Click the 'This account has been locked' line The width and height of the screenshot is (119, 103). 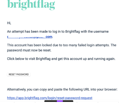[62, 45]
